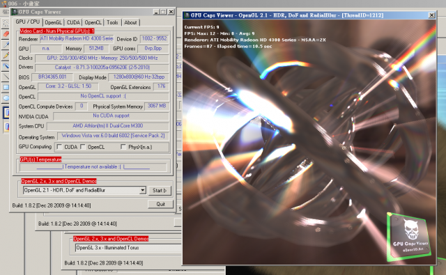Image resolution: width=446 pixels, height=275 pixels.
Task: Click the 'FPS: Max: 12 - Min: 0 - Avg: 9' line
Action: [220, 33]
